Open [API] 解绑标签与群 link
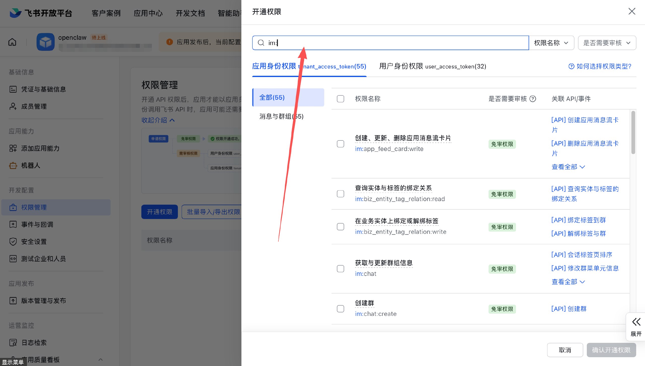The image size is (645, 366). [x=578, y=233]
